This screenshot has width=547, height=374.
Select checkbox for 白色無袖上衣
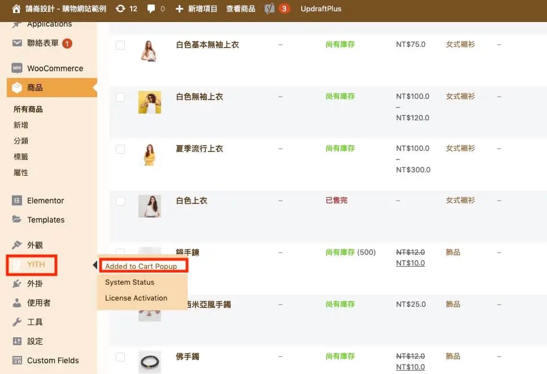(x=120, y=97)
